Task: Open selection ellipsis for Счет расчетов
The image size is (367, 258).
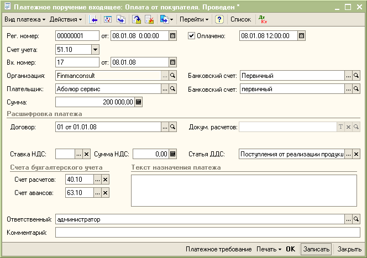Action: tap(98, 180)
